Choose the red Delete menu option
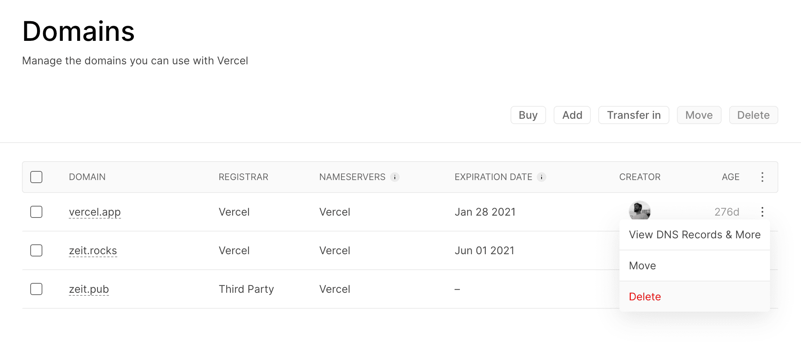The image size is (801, 348). [645, 297]
